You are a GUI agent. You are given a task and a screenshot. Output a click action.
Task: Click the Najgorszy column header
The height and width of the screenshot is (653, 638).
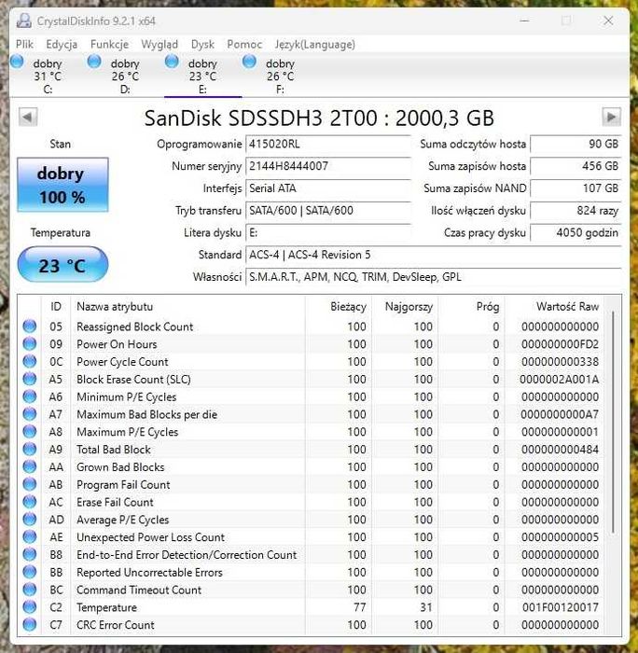[x=405, y=307]
